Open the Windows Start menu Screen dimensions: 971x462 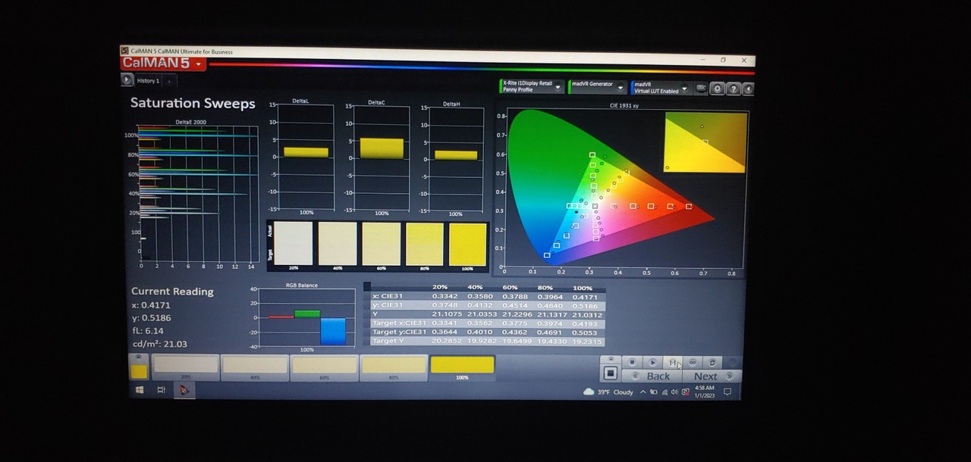click(140, 389)
